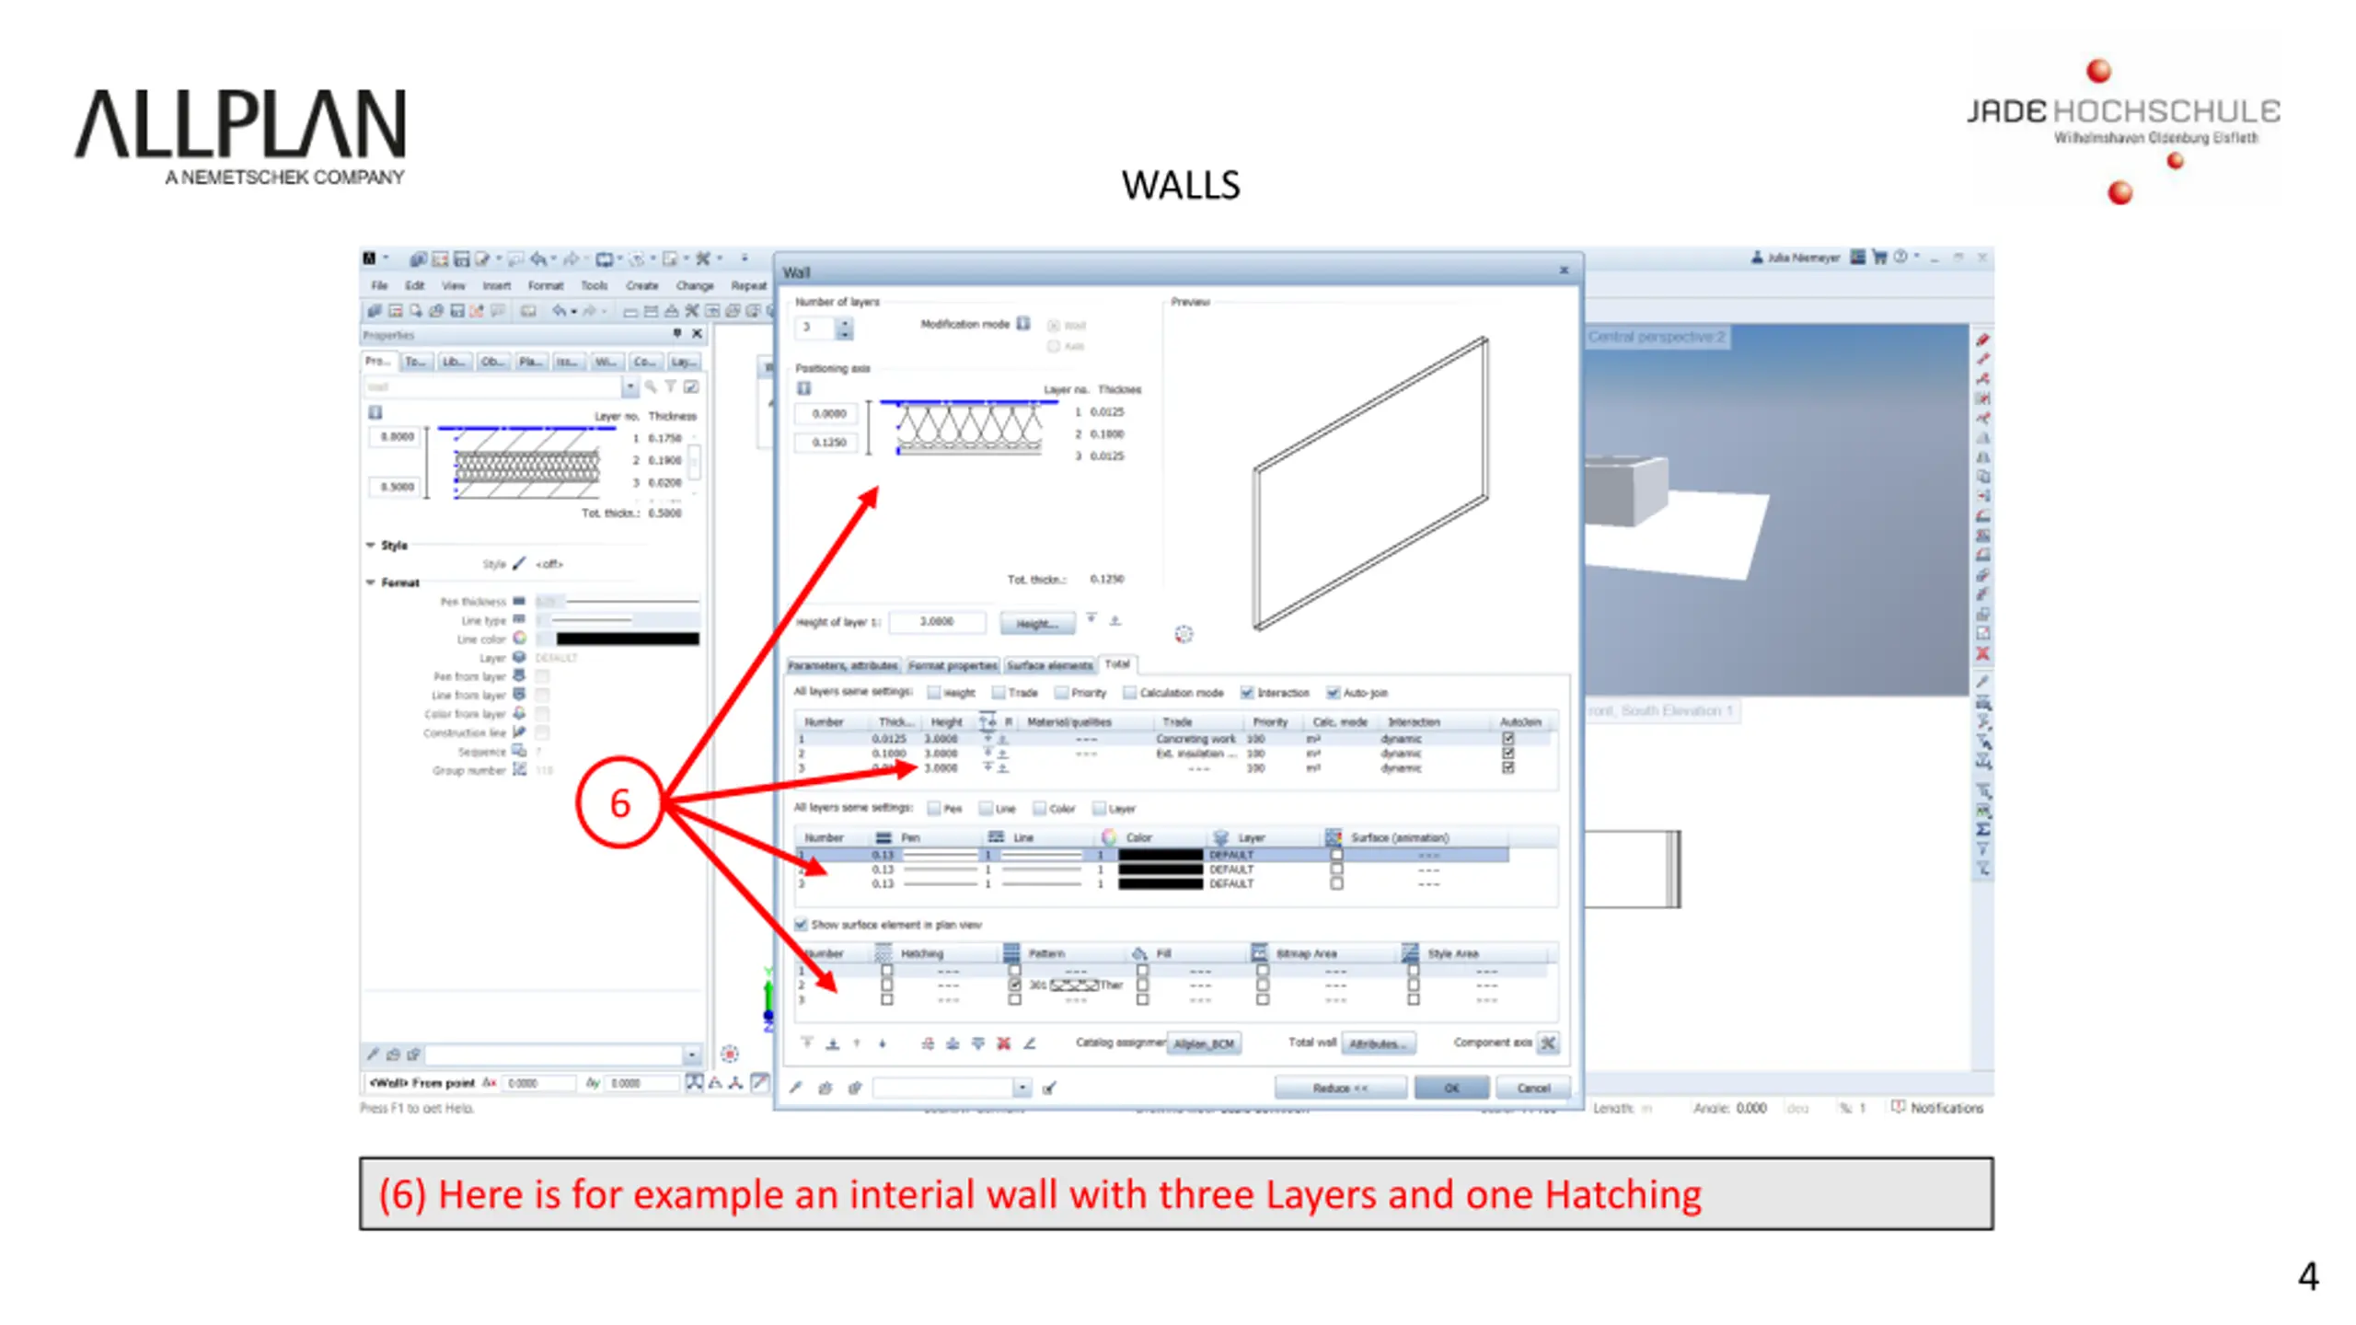Image resolution: width=2356 pixels, height=1325 pixels.
Task: Open the Create menu
Action: tap(641, 285)
